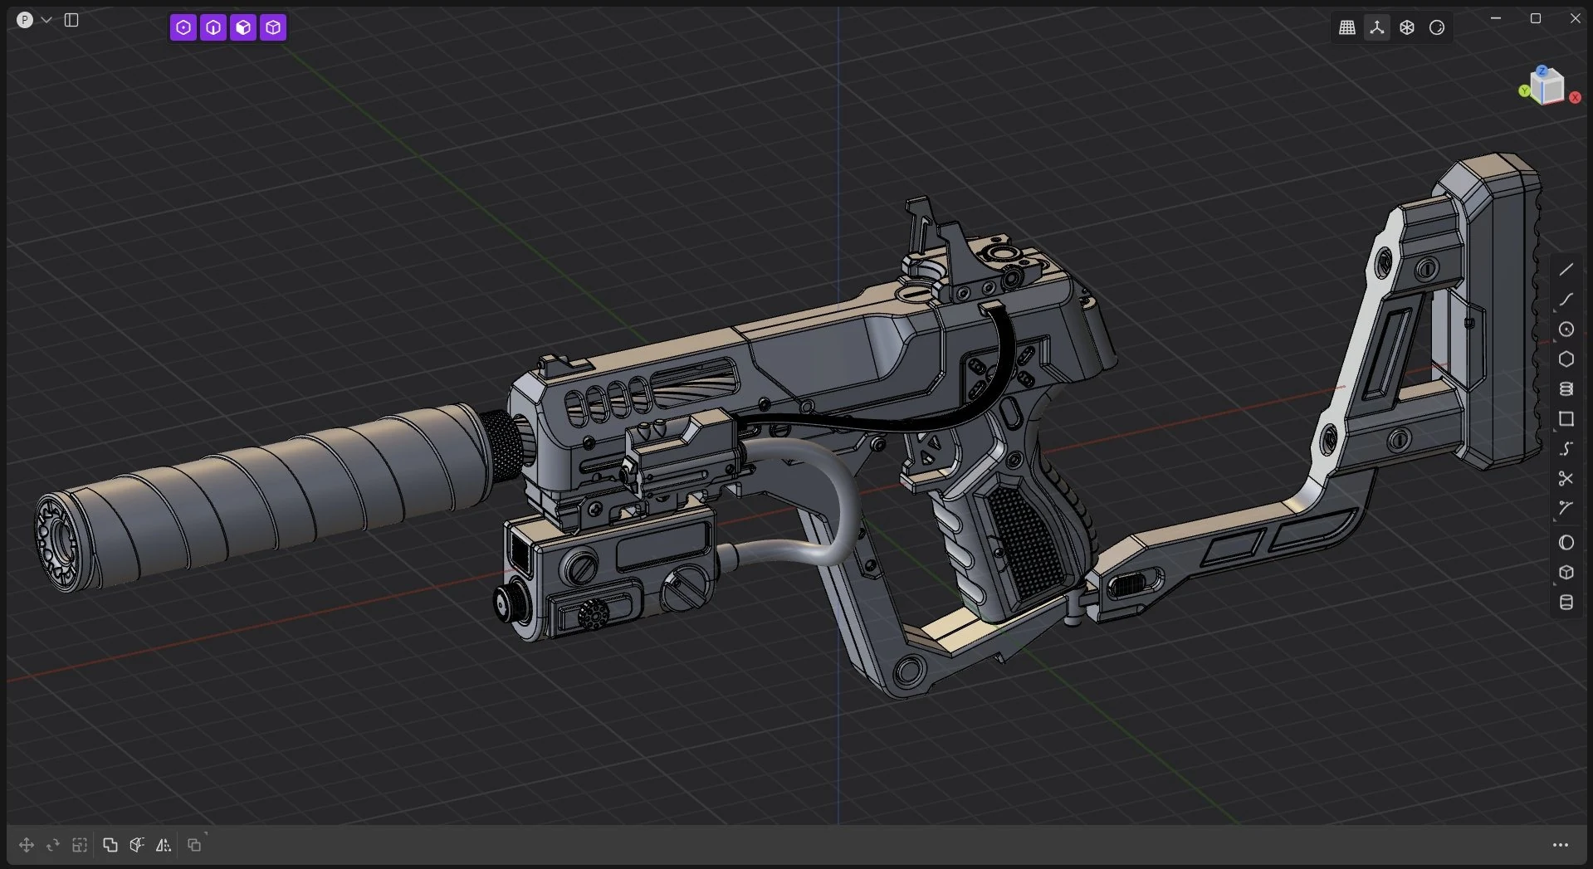1593x869 pixels.
Task: Activate the Scale tool in bottom bar
Action: 80,845
